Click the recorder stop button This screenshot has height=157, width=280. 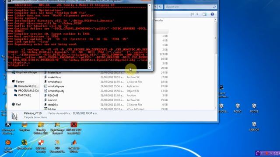(266, 153)
